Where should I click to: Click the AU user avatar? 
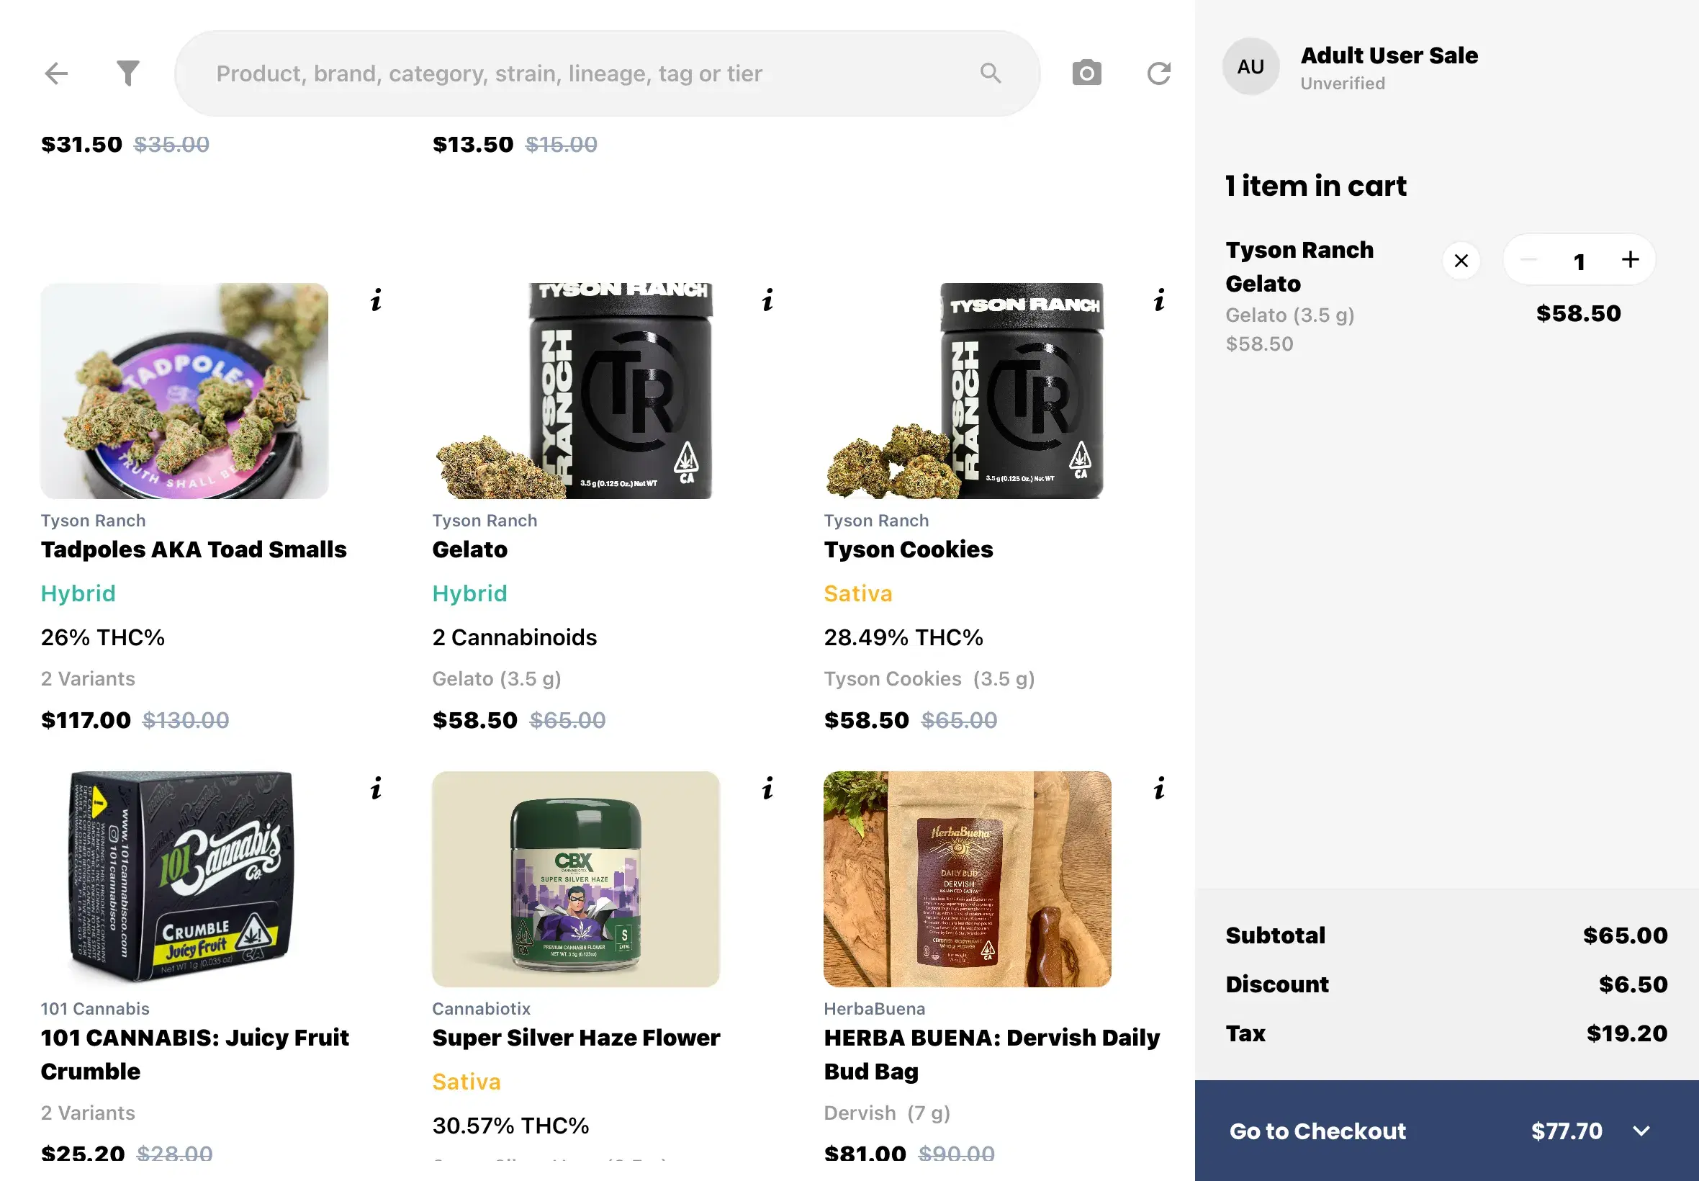[x=1250, y=66]
